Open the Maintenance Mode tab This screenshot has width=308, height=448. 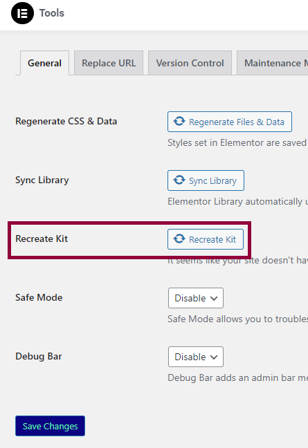tap(272, 63)
